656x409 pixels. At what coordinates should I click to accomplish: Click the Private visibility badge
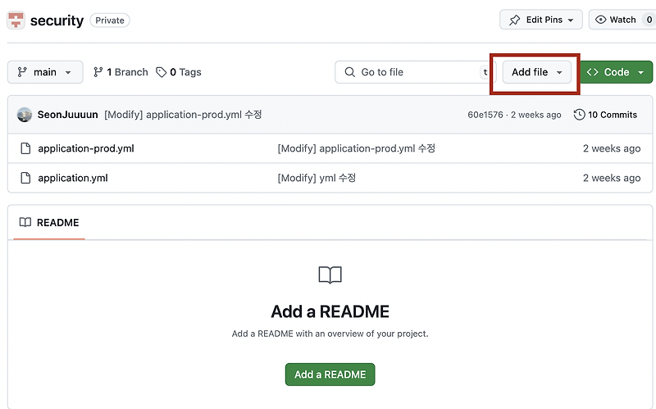coord(110,20)
